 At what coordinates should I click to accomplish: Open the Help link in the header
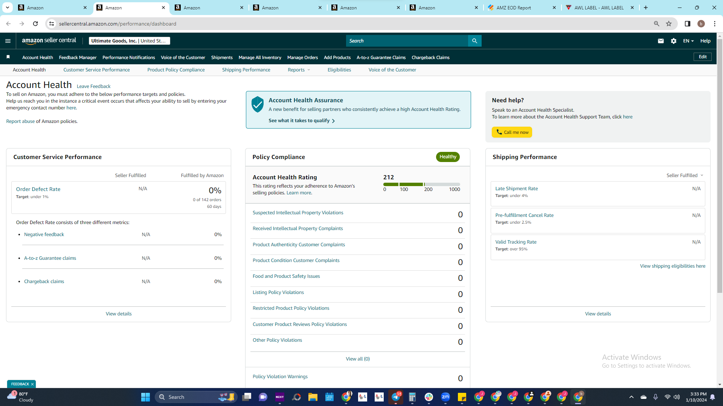[705, 41]
